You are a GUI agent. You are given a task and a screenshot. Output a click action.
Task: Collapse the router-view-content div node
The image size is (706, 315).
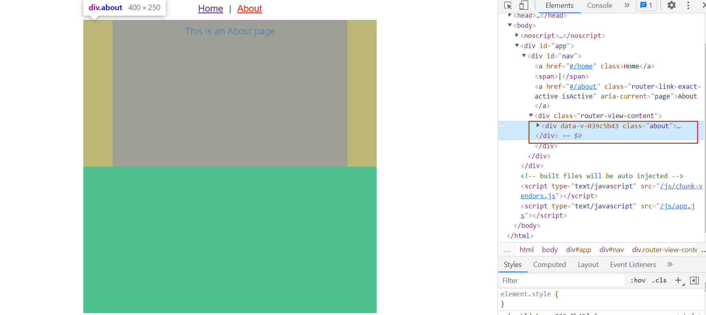pyautogui.click(x=531, y=116)
